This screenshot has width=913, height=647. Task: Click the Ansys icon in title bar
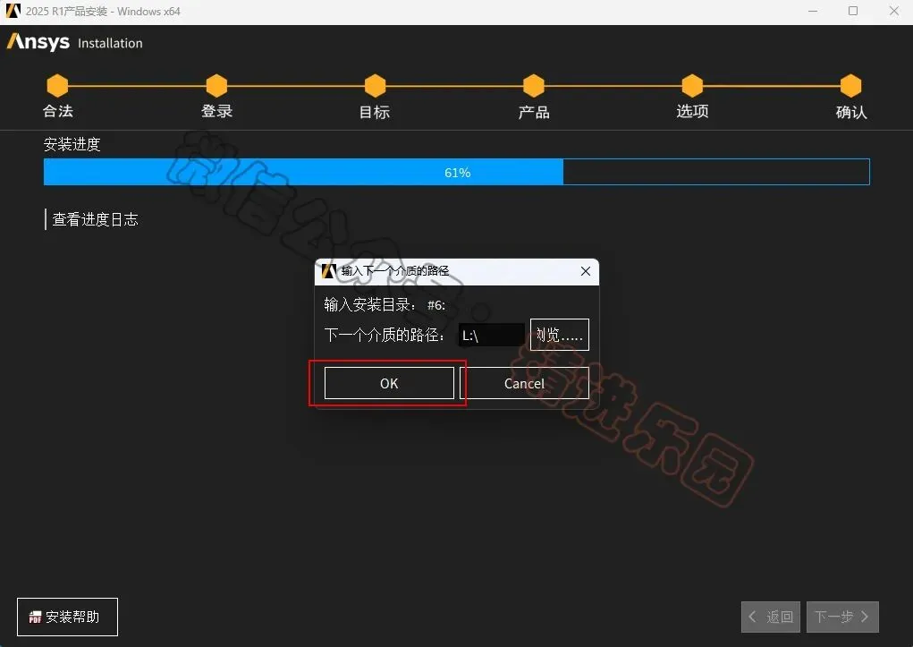coord(13,11)
